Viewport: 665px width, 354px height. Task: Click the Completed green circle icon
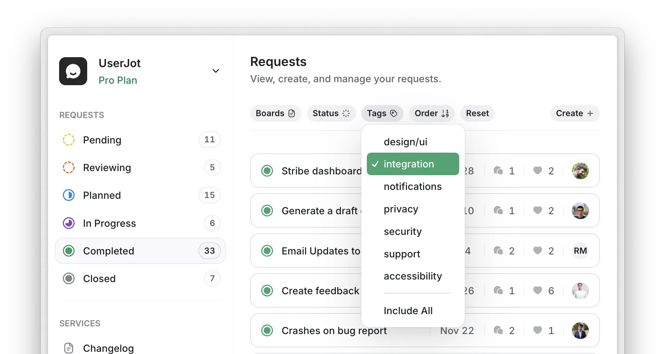(x=69, y=251)
